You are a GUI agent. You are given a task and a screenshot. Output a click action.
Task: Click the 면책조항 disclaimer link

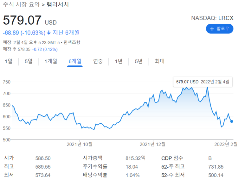(72, 42)
